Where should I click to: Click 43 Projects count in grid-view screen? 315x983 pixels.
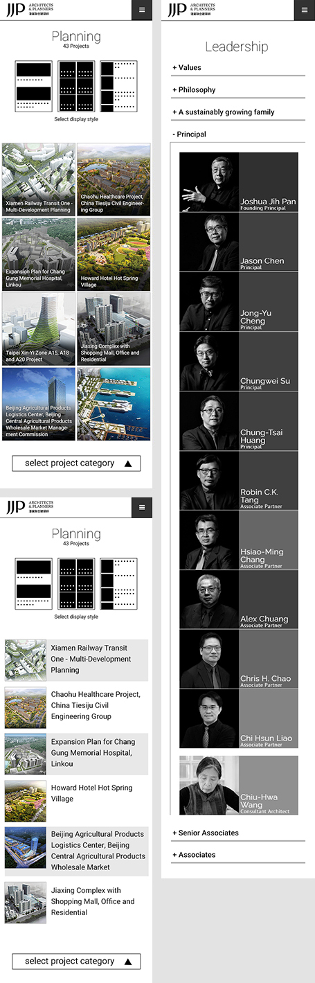click(x=76, y=46)
